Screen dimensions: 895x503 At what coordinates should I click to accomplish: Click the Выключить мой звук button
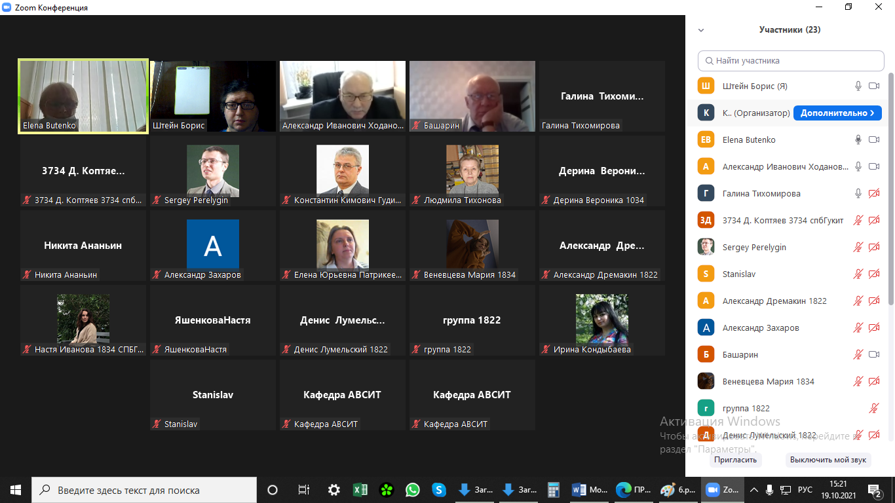pos(828,460)
